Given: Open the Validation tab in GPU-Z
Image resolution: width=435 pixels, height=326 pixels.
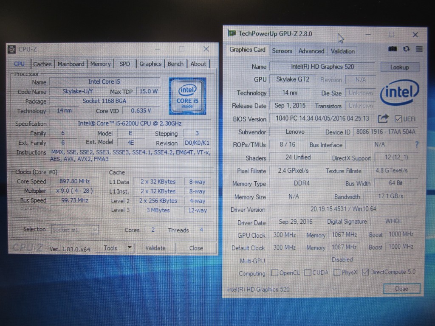Looking at the screenshot, I should 343,51.
